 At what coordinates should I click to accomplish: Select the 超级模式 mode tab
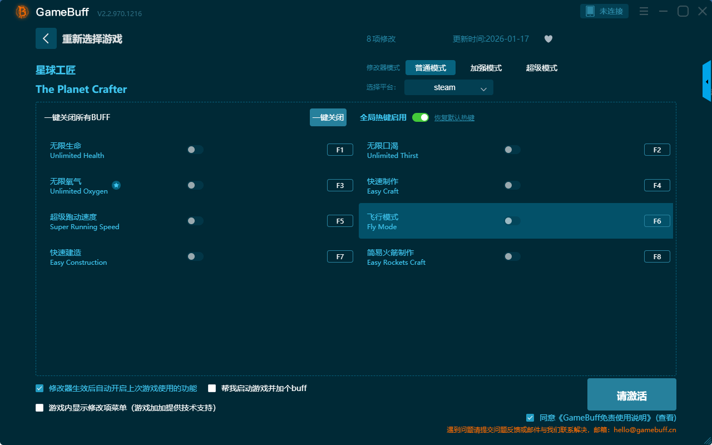click(x=541, y=68)
